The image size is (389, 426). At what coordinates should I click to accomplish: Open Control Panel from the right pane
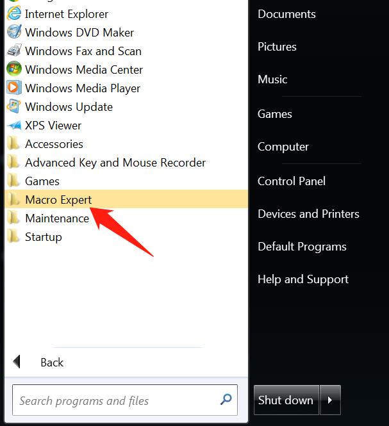[x=292, y=181]
